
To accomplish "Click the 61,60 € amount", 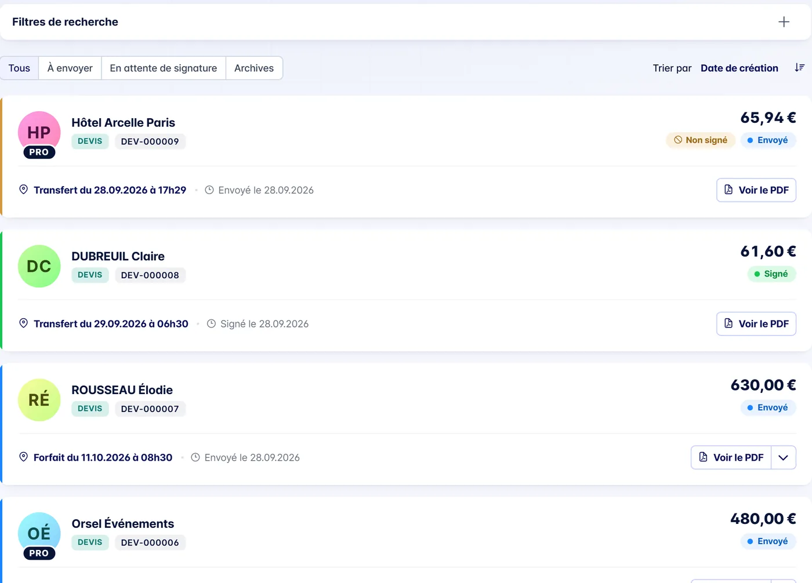I will [x=768, y=252].
